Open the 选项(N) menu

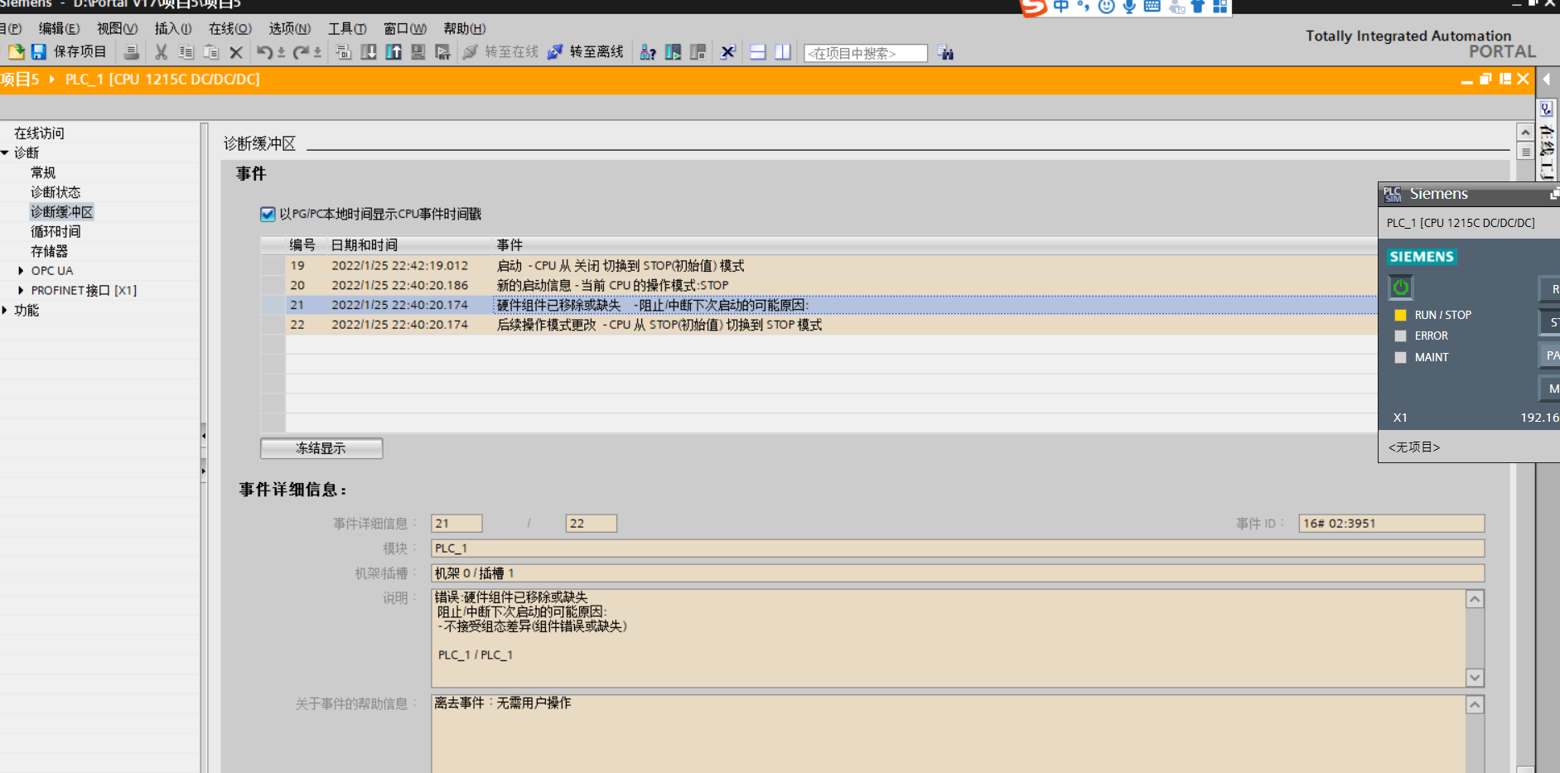290,29
